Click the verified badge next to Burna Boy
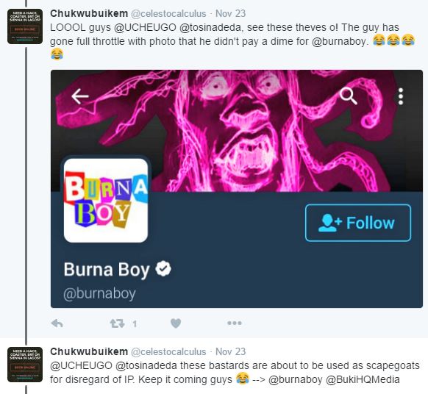This screenshot has height=394, width=428. [163, 269]
